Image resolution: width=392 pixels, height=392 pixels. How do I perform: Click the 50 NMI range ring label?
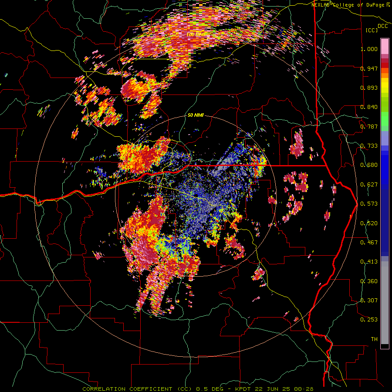[x=196, y=115]
